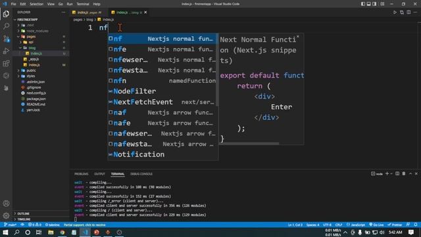Open editor More Actions menu

coord(415,13)
